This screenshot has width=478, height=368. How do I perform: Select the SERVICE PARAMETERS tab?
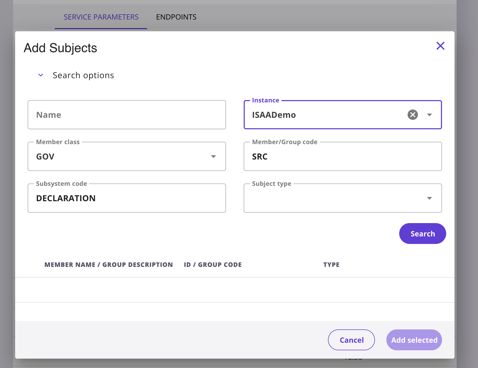[x=101, y=17]
